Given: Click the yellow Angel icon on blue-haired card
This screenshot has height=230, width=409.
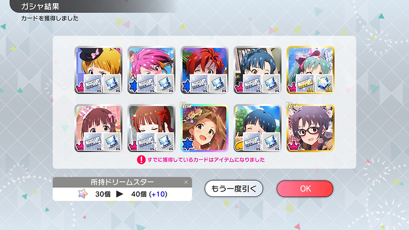Looking at the screenshot, I should [x=239, y=146].
